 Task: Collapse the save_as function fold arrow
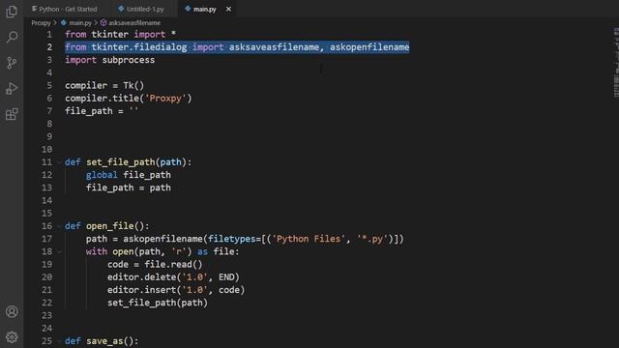(60, 341)
